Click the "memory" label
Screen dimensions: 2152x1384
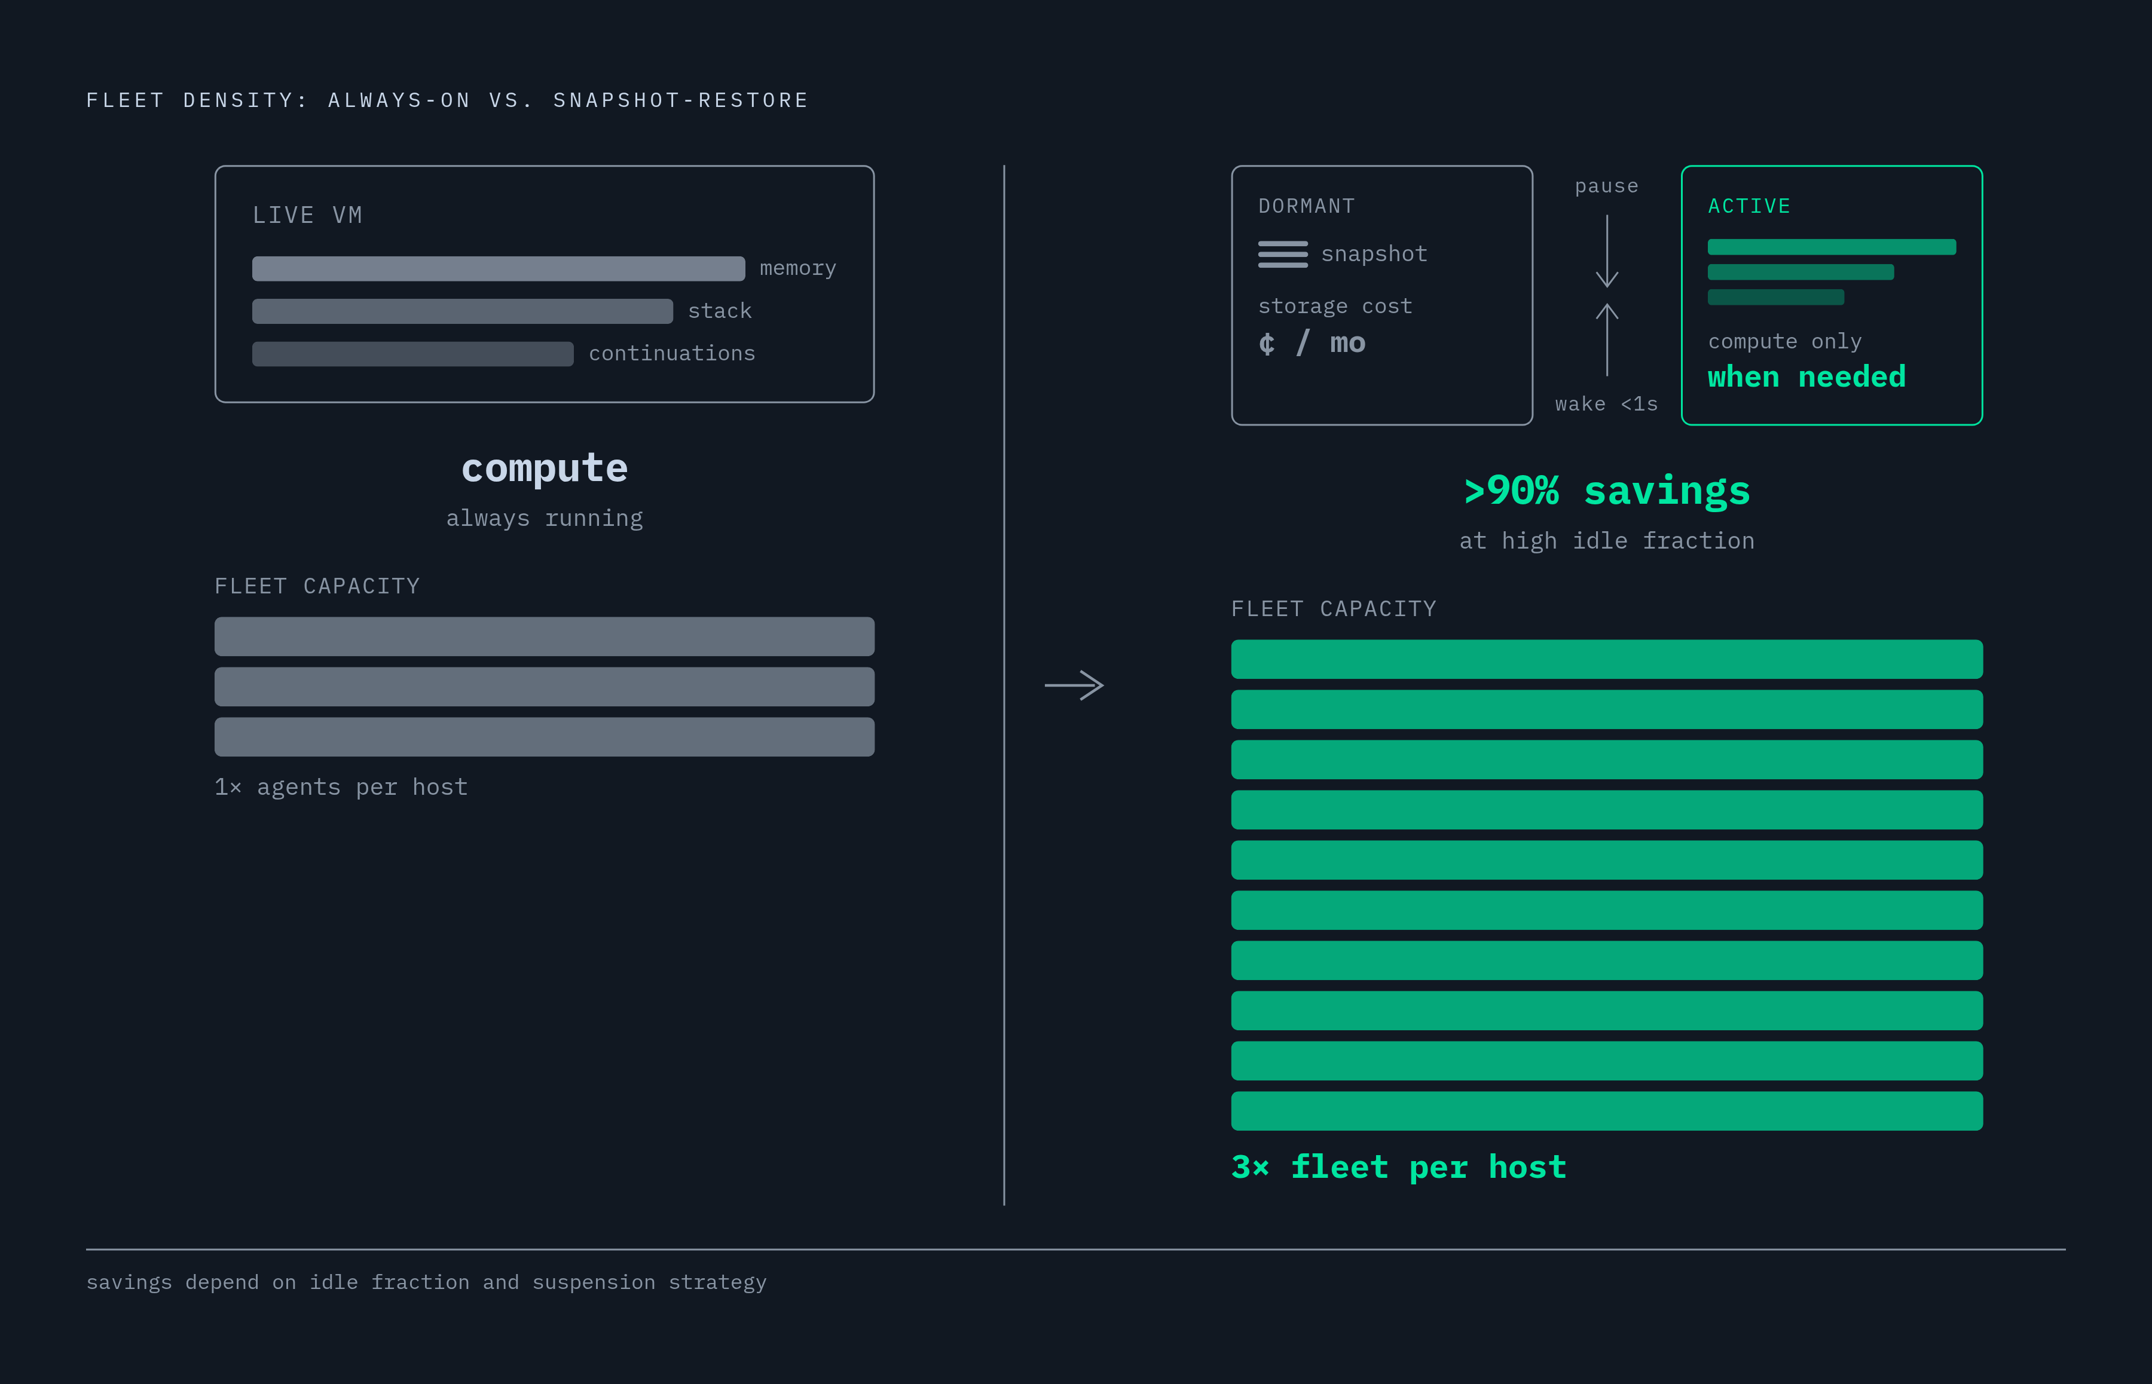click(x=797, y=269)
